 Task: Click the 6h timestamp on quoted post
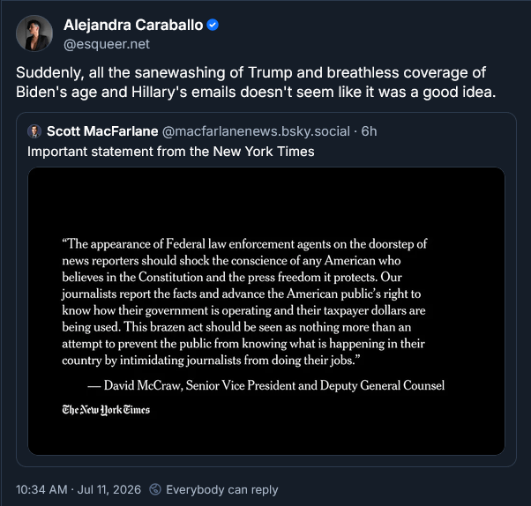(369, 131)
